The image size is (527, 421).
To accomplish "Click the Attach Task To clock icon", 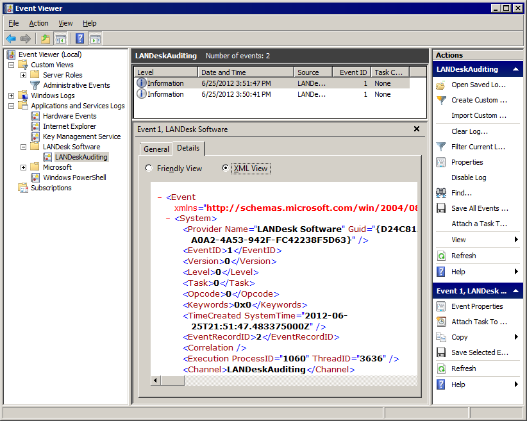I will click(441, 322).
